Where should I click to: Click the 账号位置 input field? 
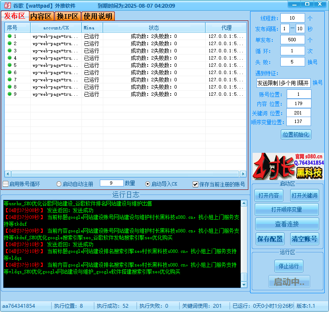(x=299, y=94)
